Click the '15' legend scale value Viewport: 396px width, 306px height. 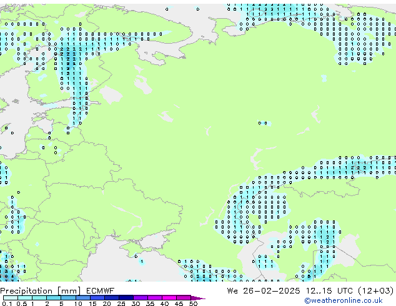pos(92,304)
